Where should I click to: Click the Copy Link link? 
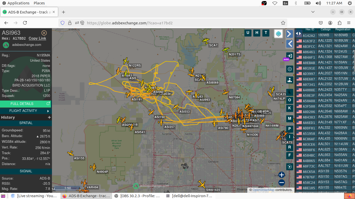coord(37,38)
